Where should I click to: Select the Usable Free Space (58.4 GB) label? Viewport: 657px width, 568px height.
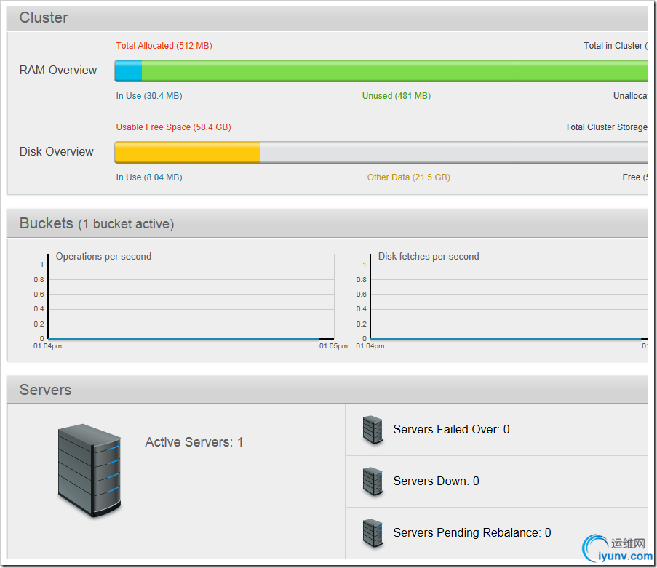[x=173, y=127]
